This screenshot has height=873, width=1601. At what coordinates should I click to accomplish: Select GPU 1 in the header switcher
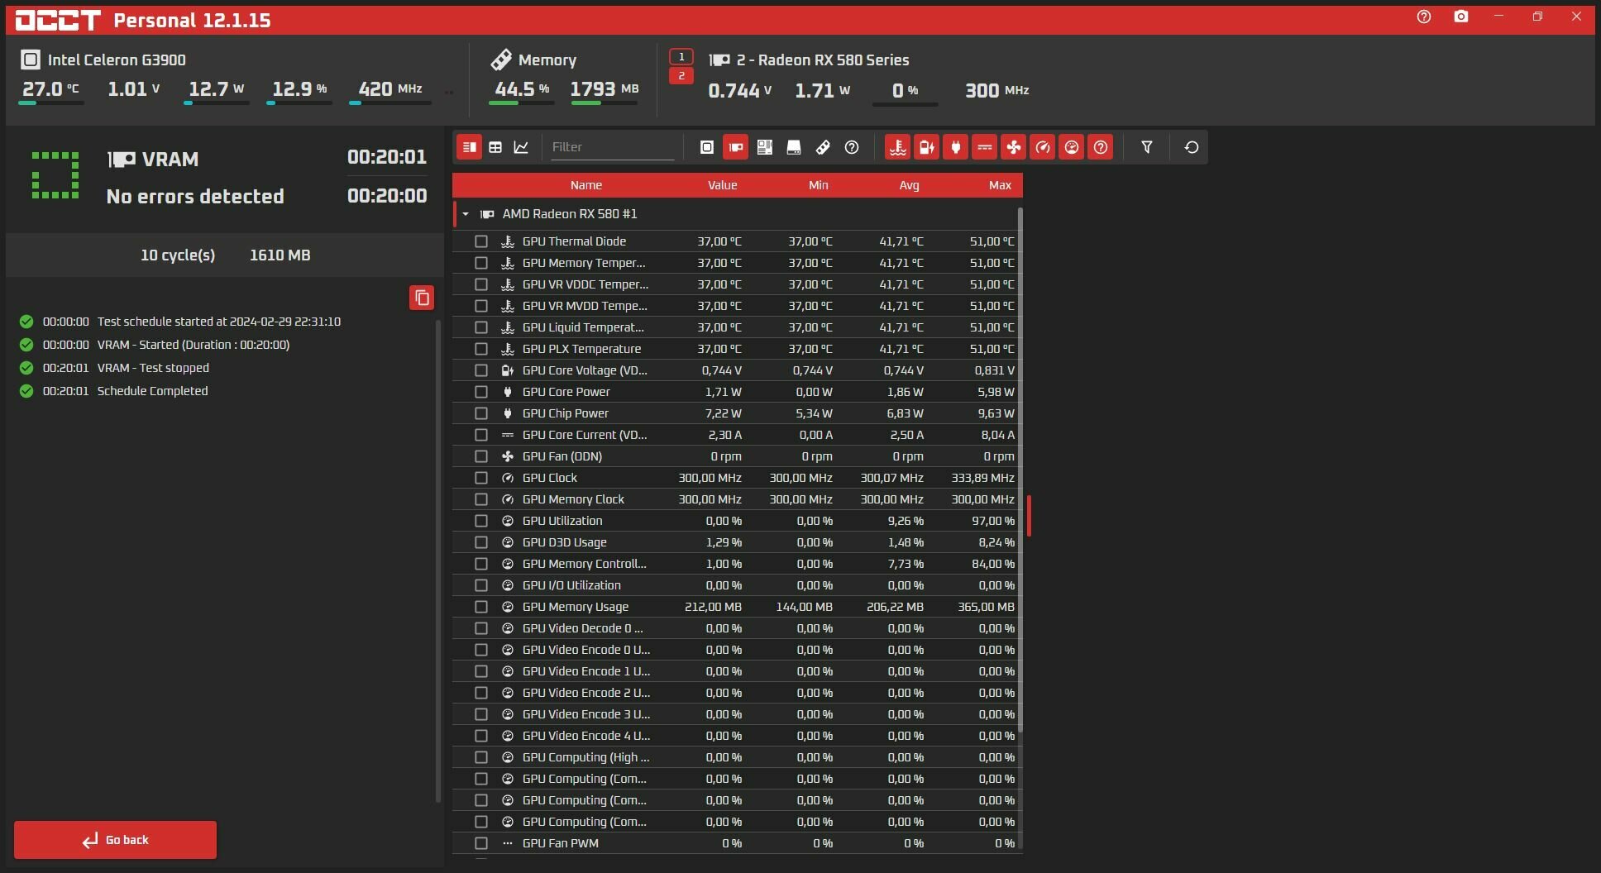coord(681,57)
